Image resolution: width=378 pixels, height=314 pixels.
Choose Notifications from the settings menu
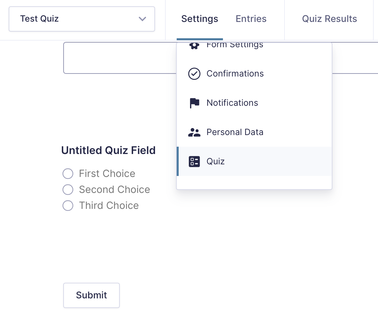click(232, 103)
